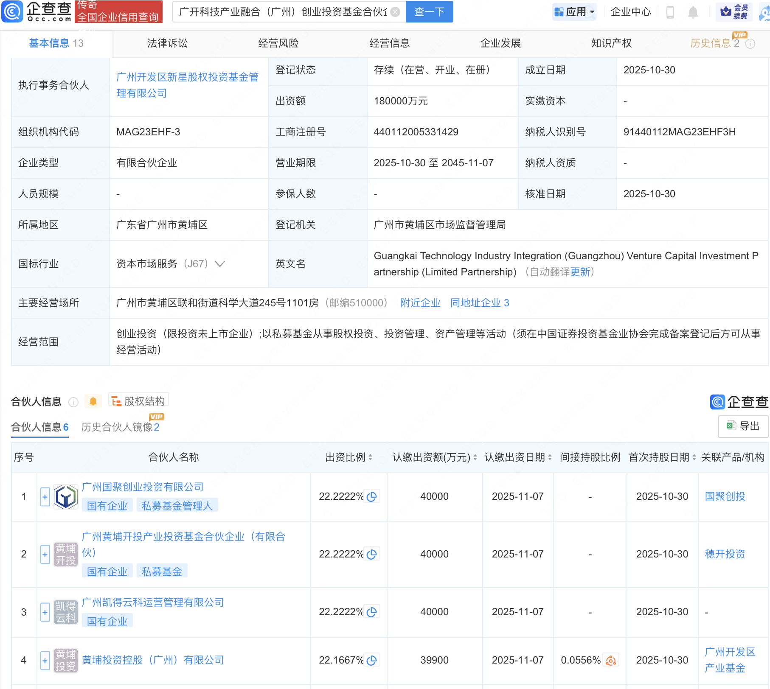Click the Qcc logo icon
The height and width of the screenshot is (689, 770).
pyautogui.click(x=12, y=11)
